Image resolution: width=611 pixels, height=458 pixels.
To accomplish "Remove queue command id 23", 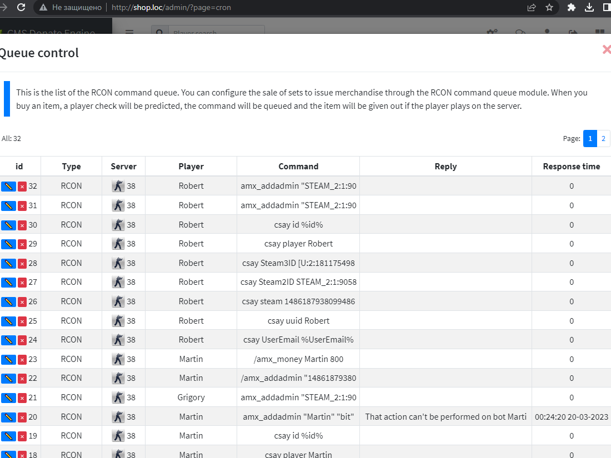I will pos(22,359).
